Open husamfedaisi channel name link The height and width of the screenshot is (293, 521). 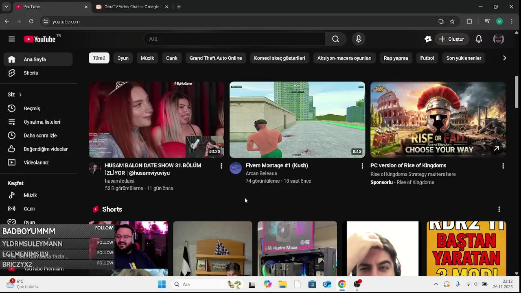tap(120, 181)
